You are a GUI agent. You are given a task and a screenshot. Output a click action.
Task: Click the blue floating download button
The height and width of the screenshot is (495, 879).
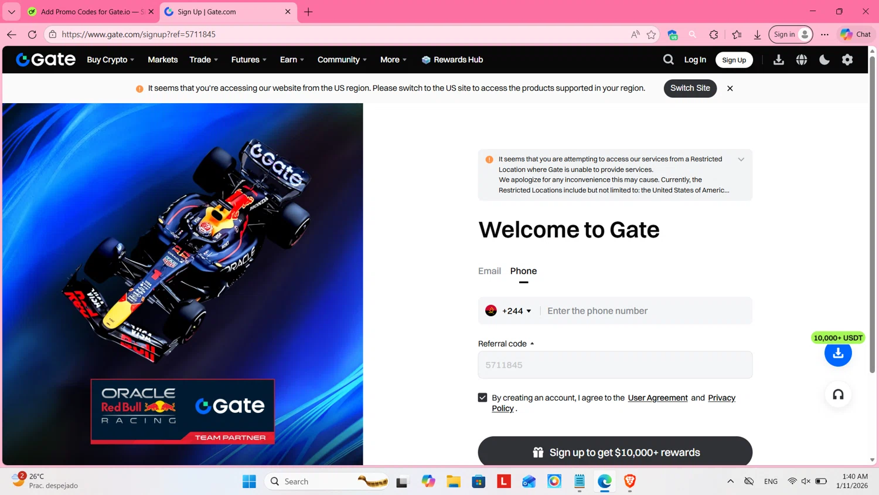(838, 353)
